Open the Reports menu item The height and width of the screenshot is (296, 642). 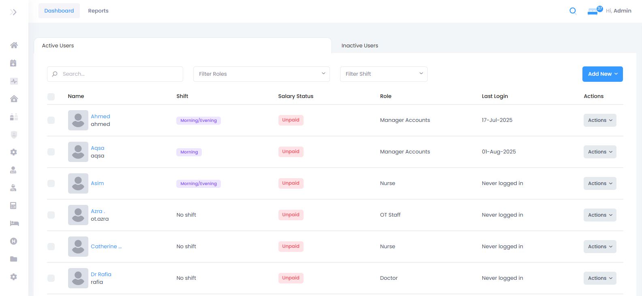98,11
